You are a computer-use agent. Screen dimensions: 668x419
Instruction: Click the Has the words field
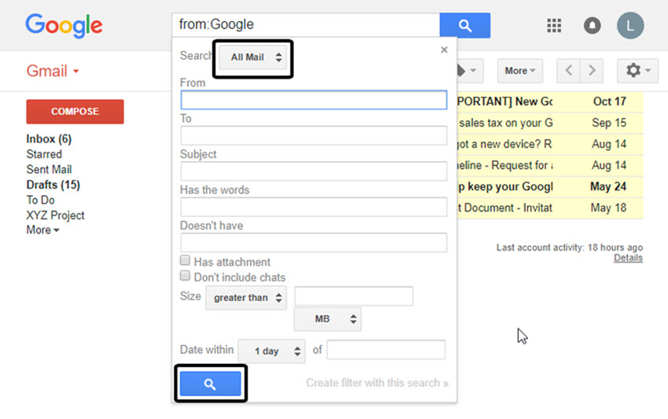[314, 207]
